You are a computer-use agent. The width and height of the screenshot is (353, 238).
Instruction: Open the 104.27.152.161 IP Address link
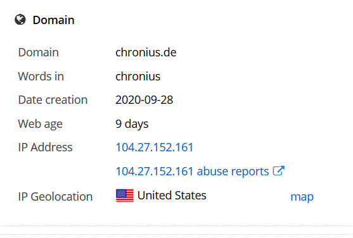coord(154,147)
